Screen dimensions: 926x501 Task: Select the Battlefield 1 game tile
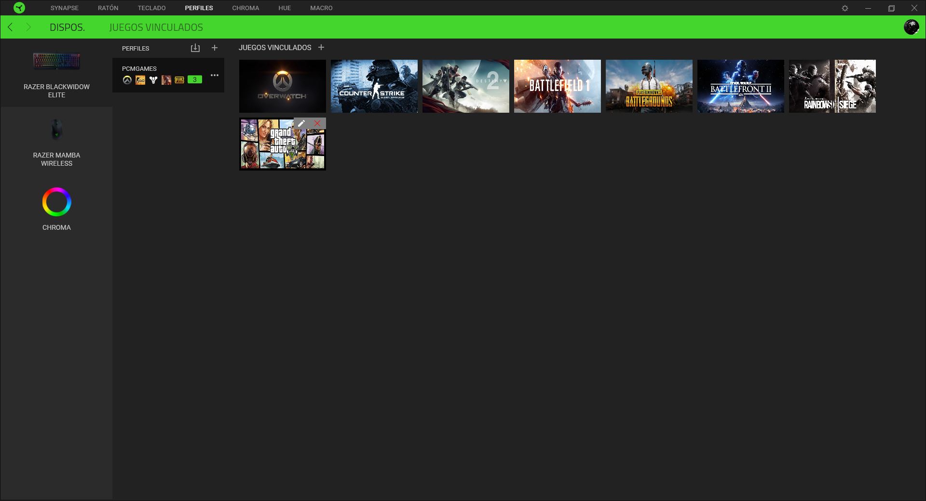point(558,86)
